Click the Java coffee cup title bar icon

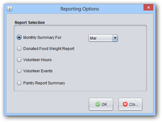[10, 9]
